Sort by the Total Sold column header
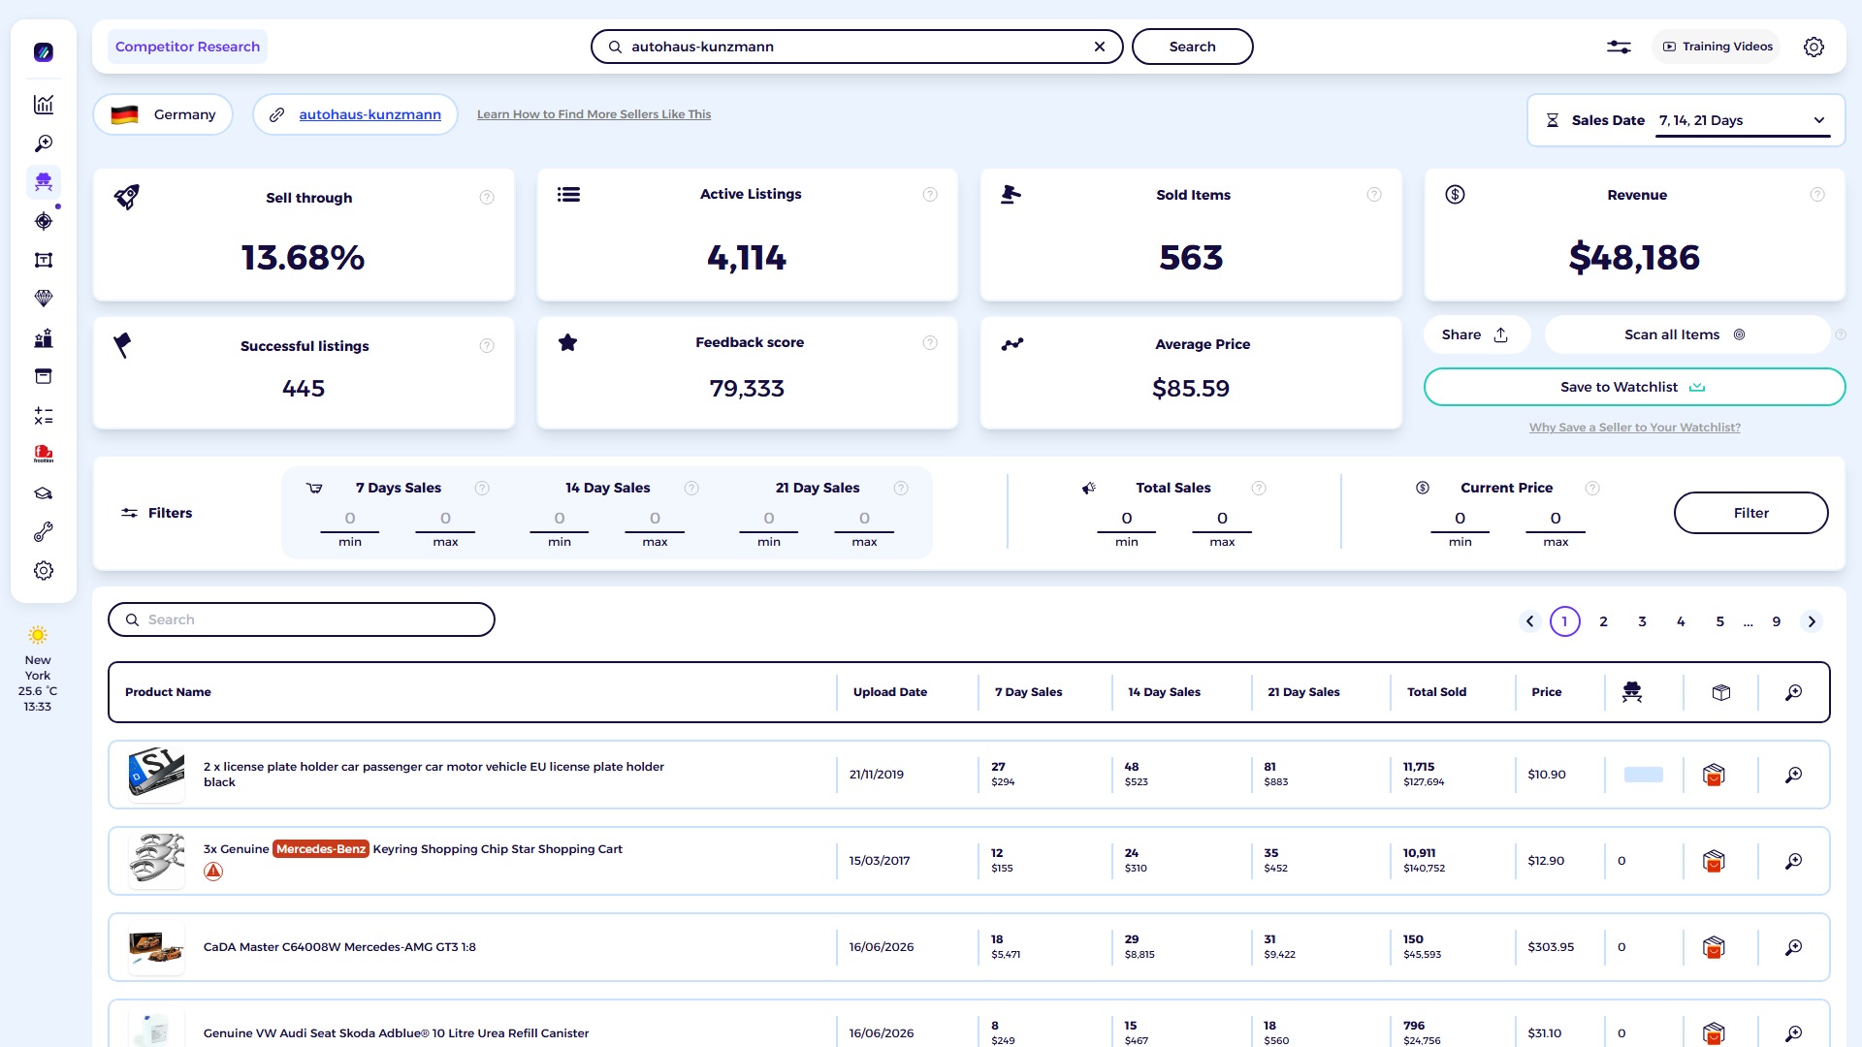 [1436, 692]
